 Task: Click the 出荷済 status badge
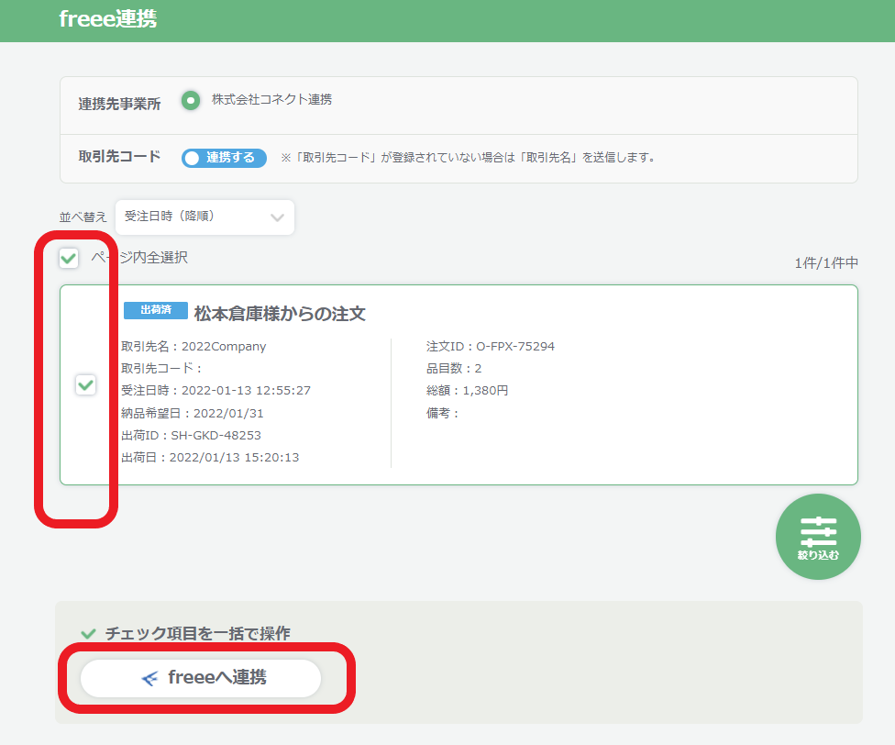pyautogui.click(x=156, y=310)
